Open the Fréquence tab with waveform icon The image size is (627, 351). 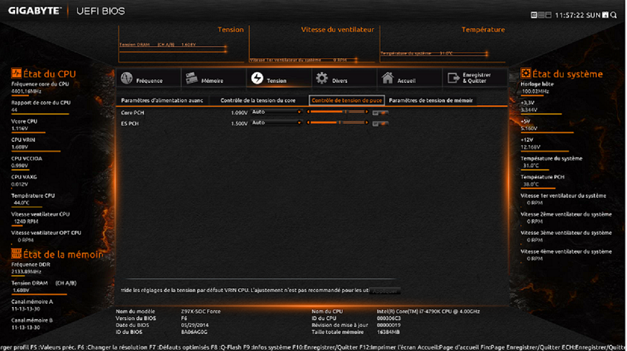pos(148,78)
